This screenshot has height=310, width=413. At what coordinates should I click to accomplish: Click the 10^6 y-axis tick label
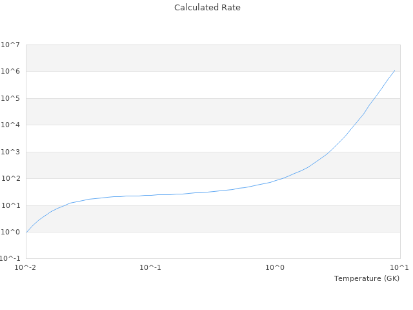point(10,72)
